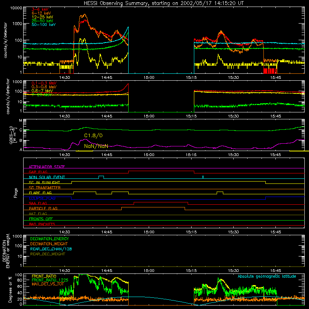
Task: Click the 10000 tick on top panel axis
Action: pos(16,8)
